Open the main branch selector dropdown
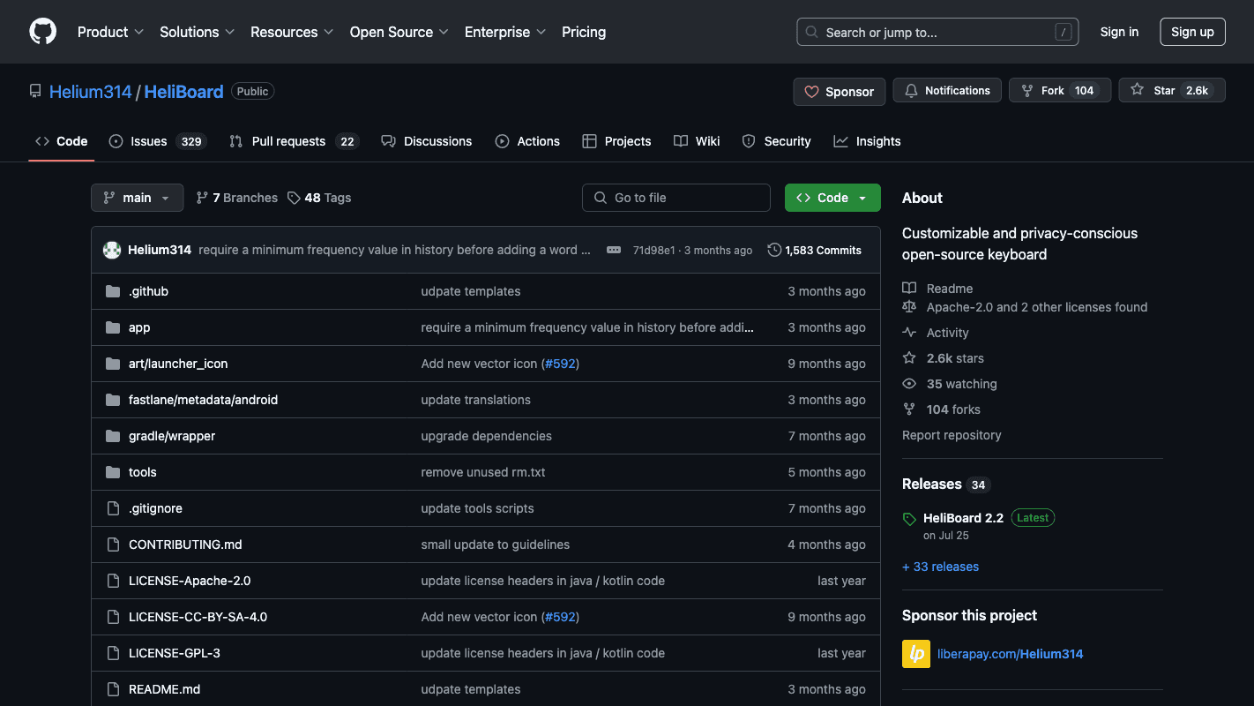Screen dimensions: 1254x706 (x=137, y=198)
